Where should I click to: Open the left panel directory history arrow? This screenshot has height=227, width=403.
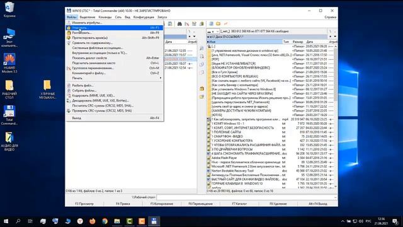click(x=194, y=37)
